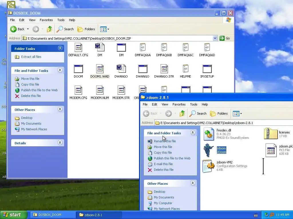Click zdoom-2.8.1 address bar path field
The width and height of the screenshot is (293, 219).
[x=223, y=123]
